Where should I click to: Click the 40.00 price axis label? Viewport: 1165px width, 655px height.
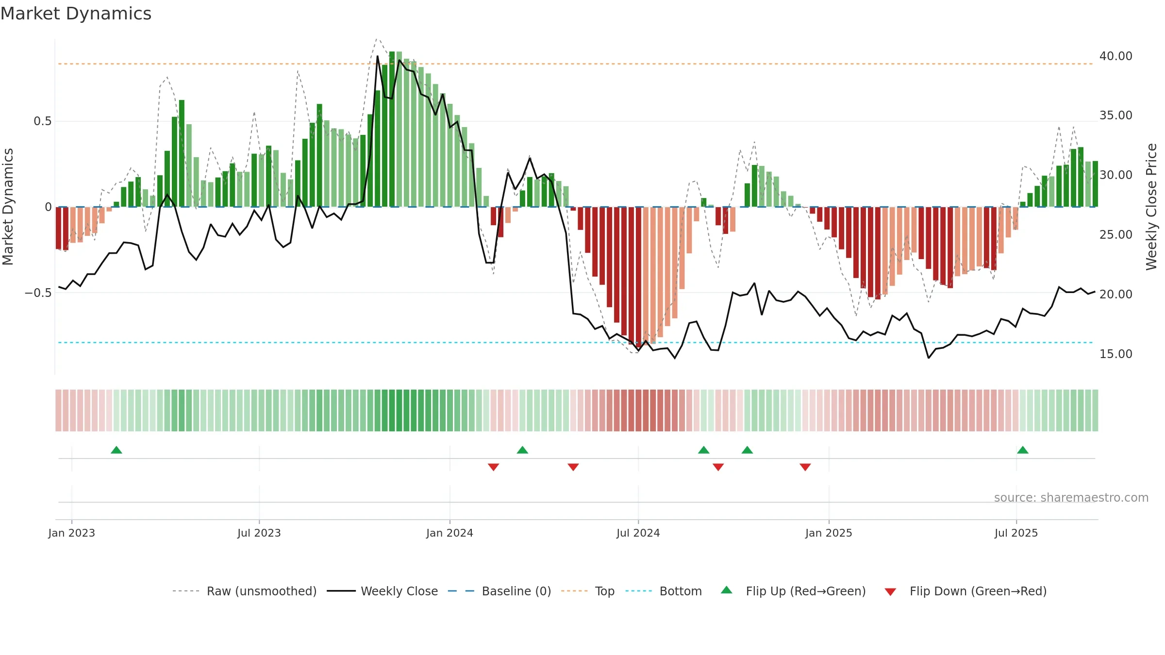coord(1116,56)
